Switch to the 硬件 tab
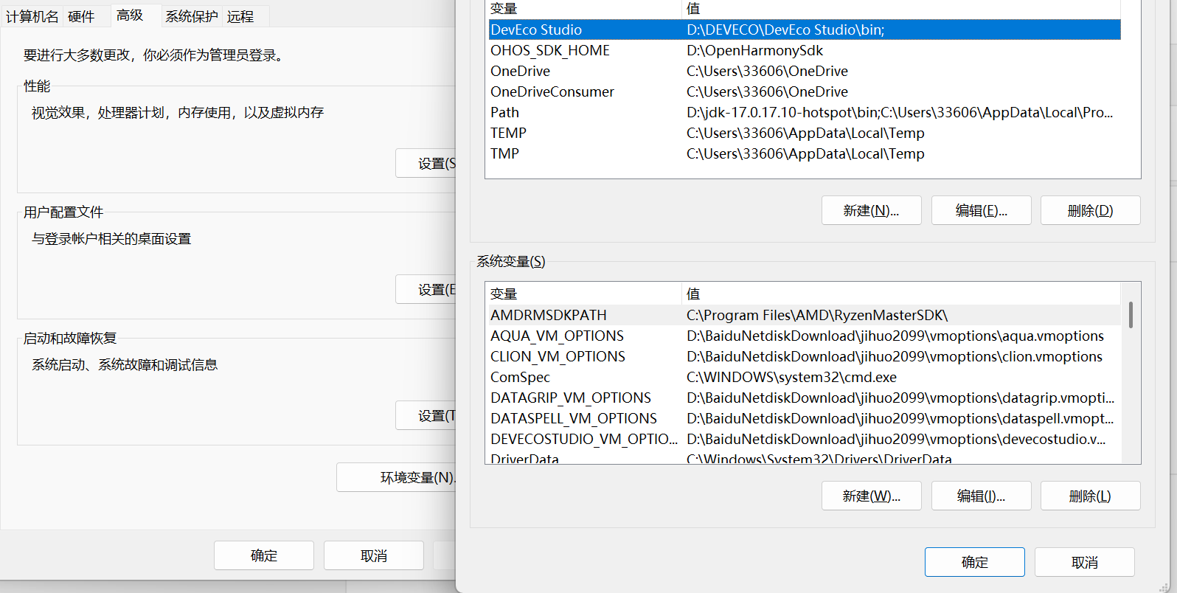Viewport: 1177px width, 593px height. [x=81, y=16]
